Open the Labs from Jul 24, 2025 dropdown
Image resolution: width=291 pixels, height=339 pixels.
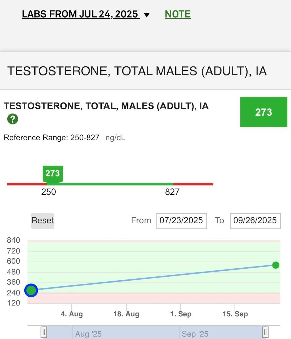(81, 14)
